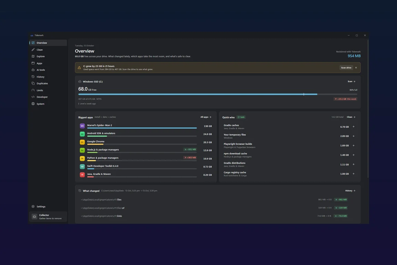397x265 pixels.
Task: Click the 954 MB reclaimed value
Action: point(354,56)
